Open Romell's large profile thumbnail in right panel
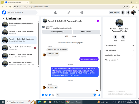 click(119, 23)
